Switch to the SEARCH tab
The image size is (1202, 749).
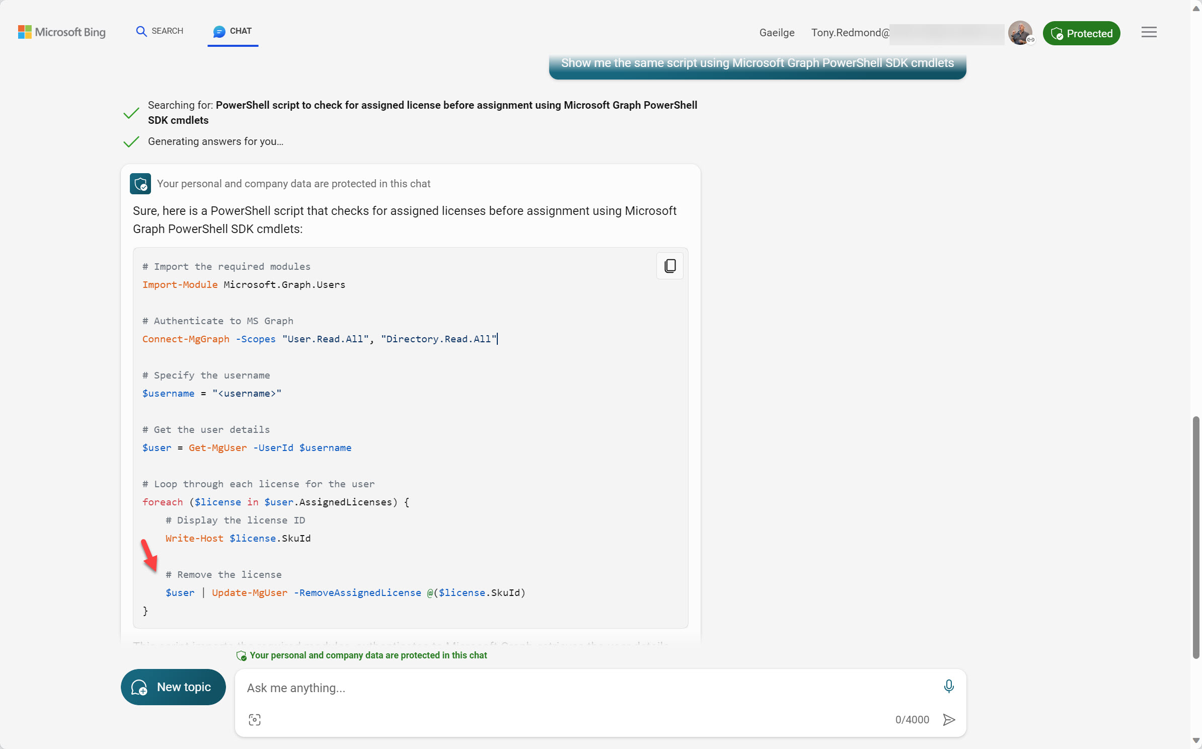click(x=160, y=31)
